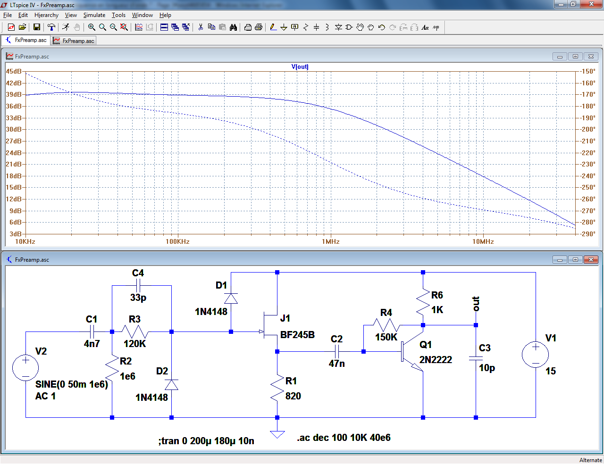Click the 150K value of R4

[x=386, y=337]
